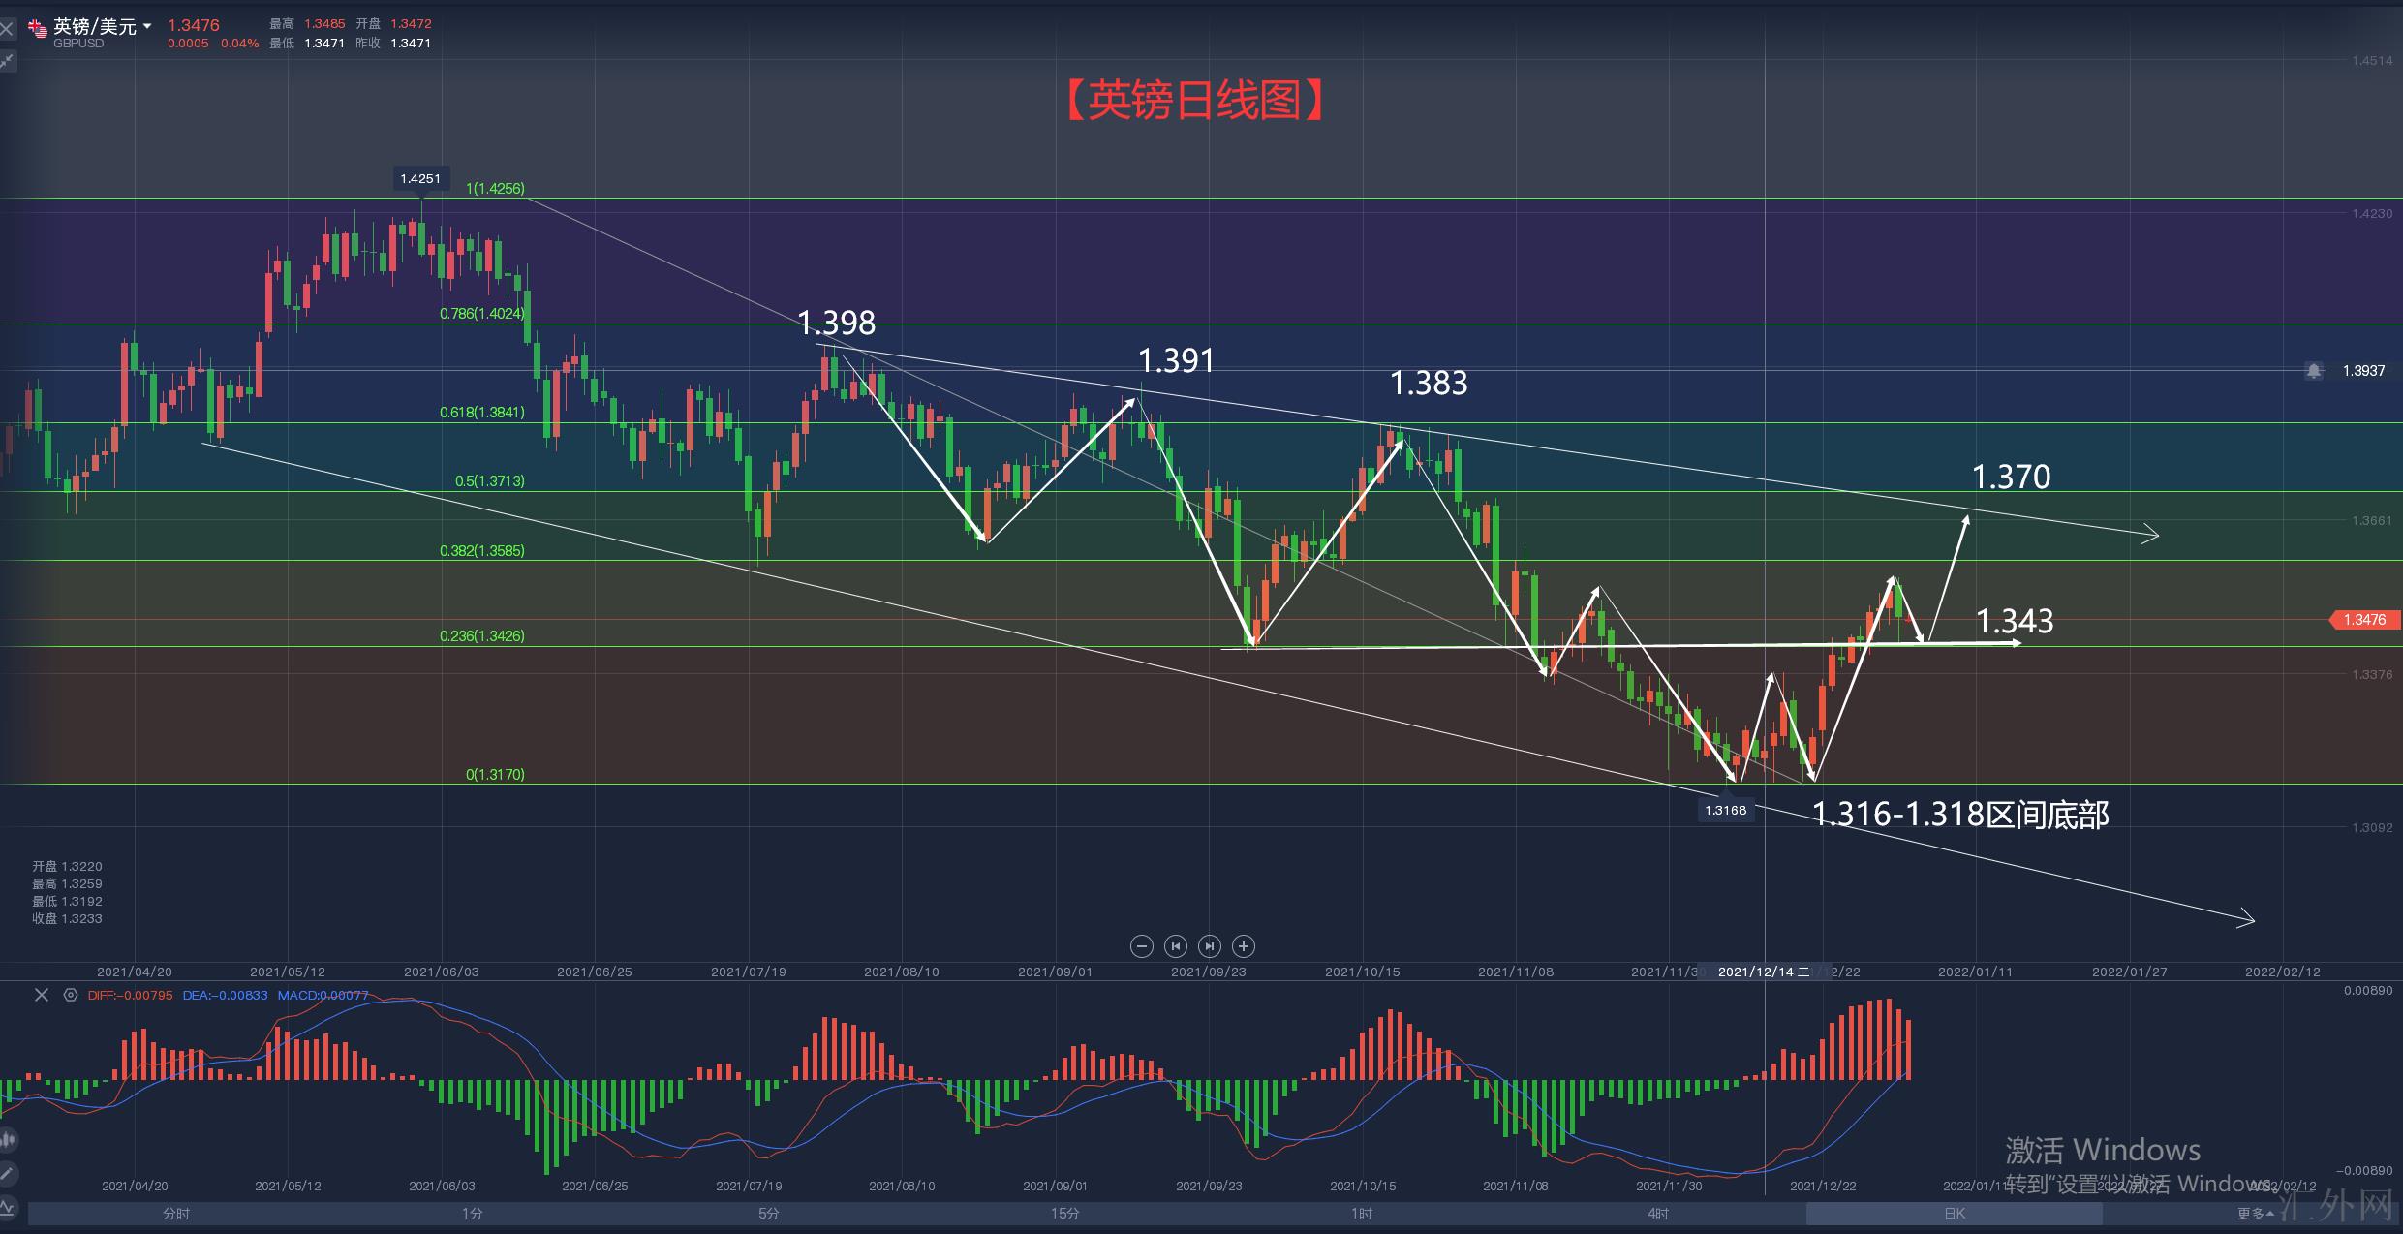Viewport: 2403px width, 1234px height.
Task: Click the zoom in plus icon
Action: (1244, 946)
